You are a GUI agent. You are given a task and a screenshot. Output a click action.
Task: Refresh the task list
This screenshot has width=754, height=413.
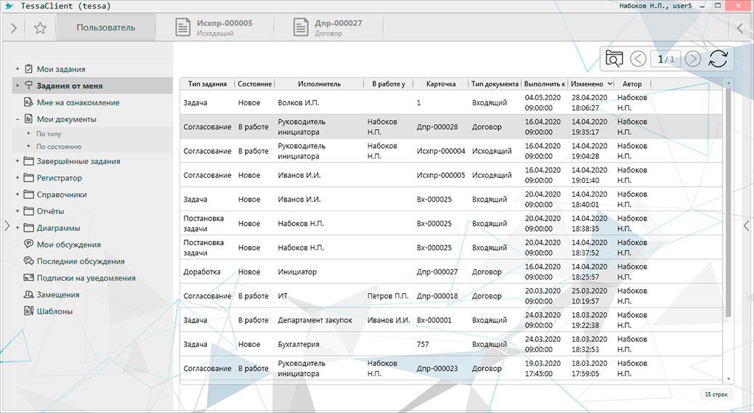[718, 60]
